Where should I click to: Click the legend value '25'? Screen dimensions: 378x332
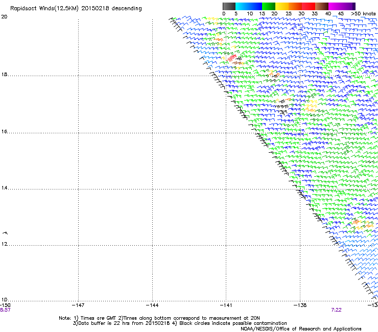pos(289,14)
